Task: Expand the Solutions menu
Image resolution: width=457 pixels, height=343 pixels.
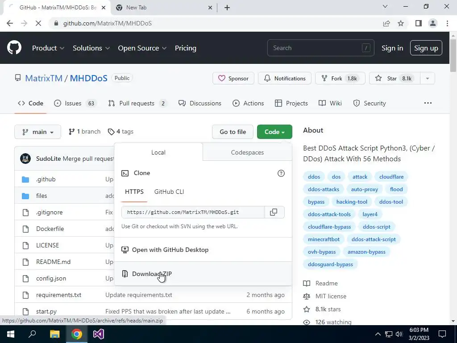Action: click(x=91, y=48)
